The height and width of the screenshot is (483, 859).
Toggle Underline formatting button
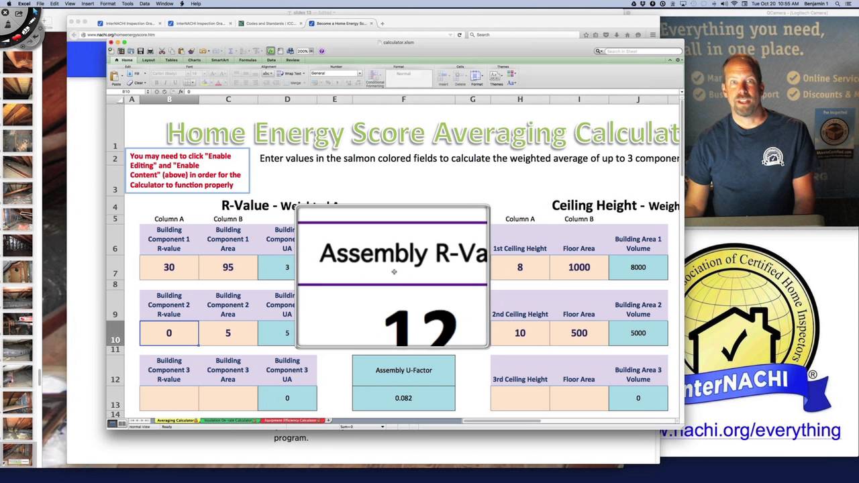tap(175, 83)
